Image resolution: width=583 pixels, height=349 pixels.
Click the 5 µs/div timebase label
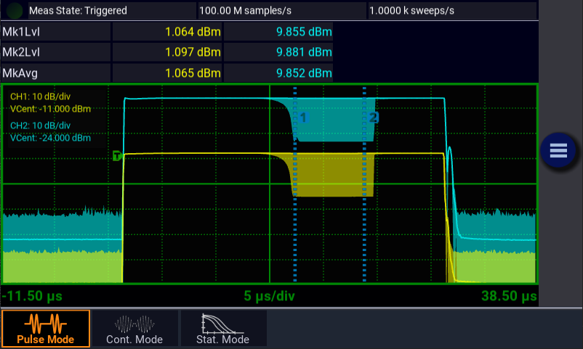pos(271,297)
